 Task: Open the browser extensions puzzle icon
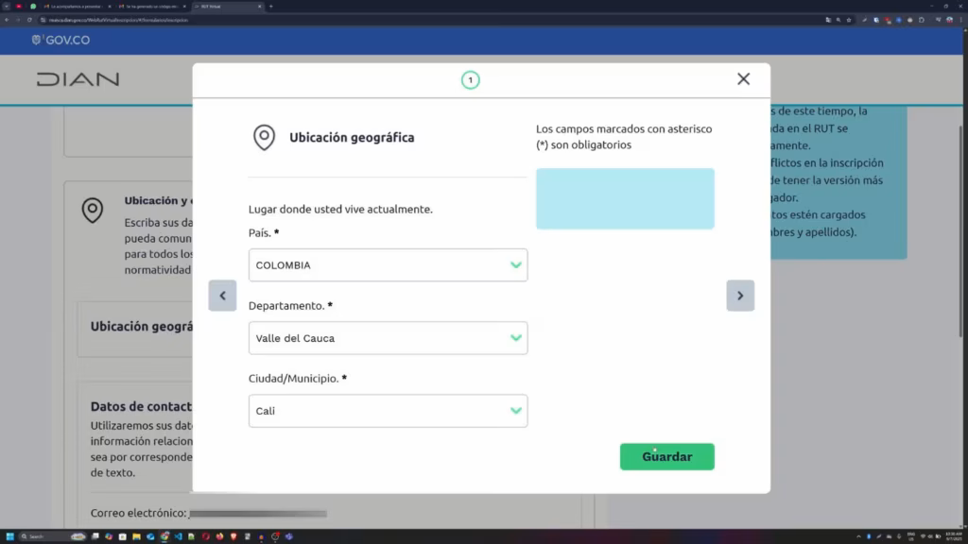[922, 20]
